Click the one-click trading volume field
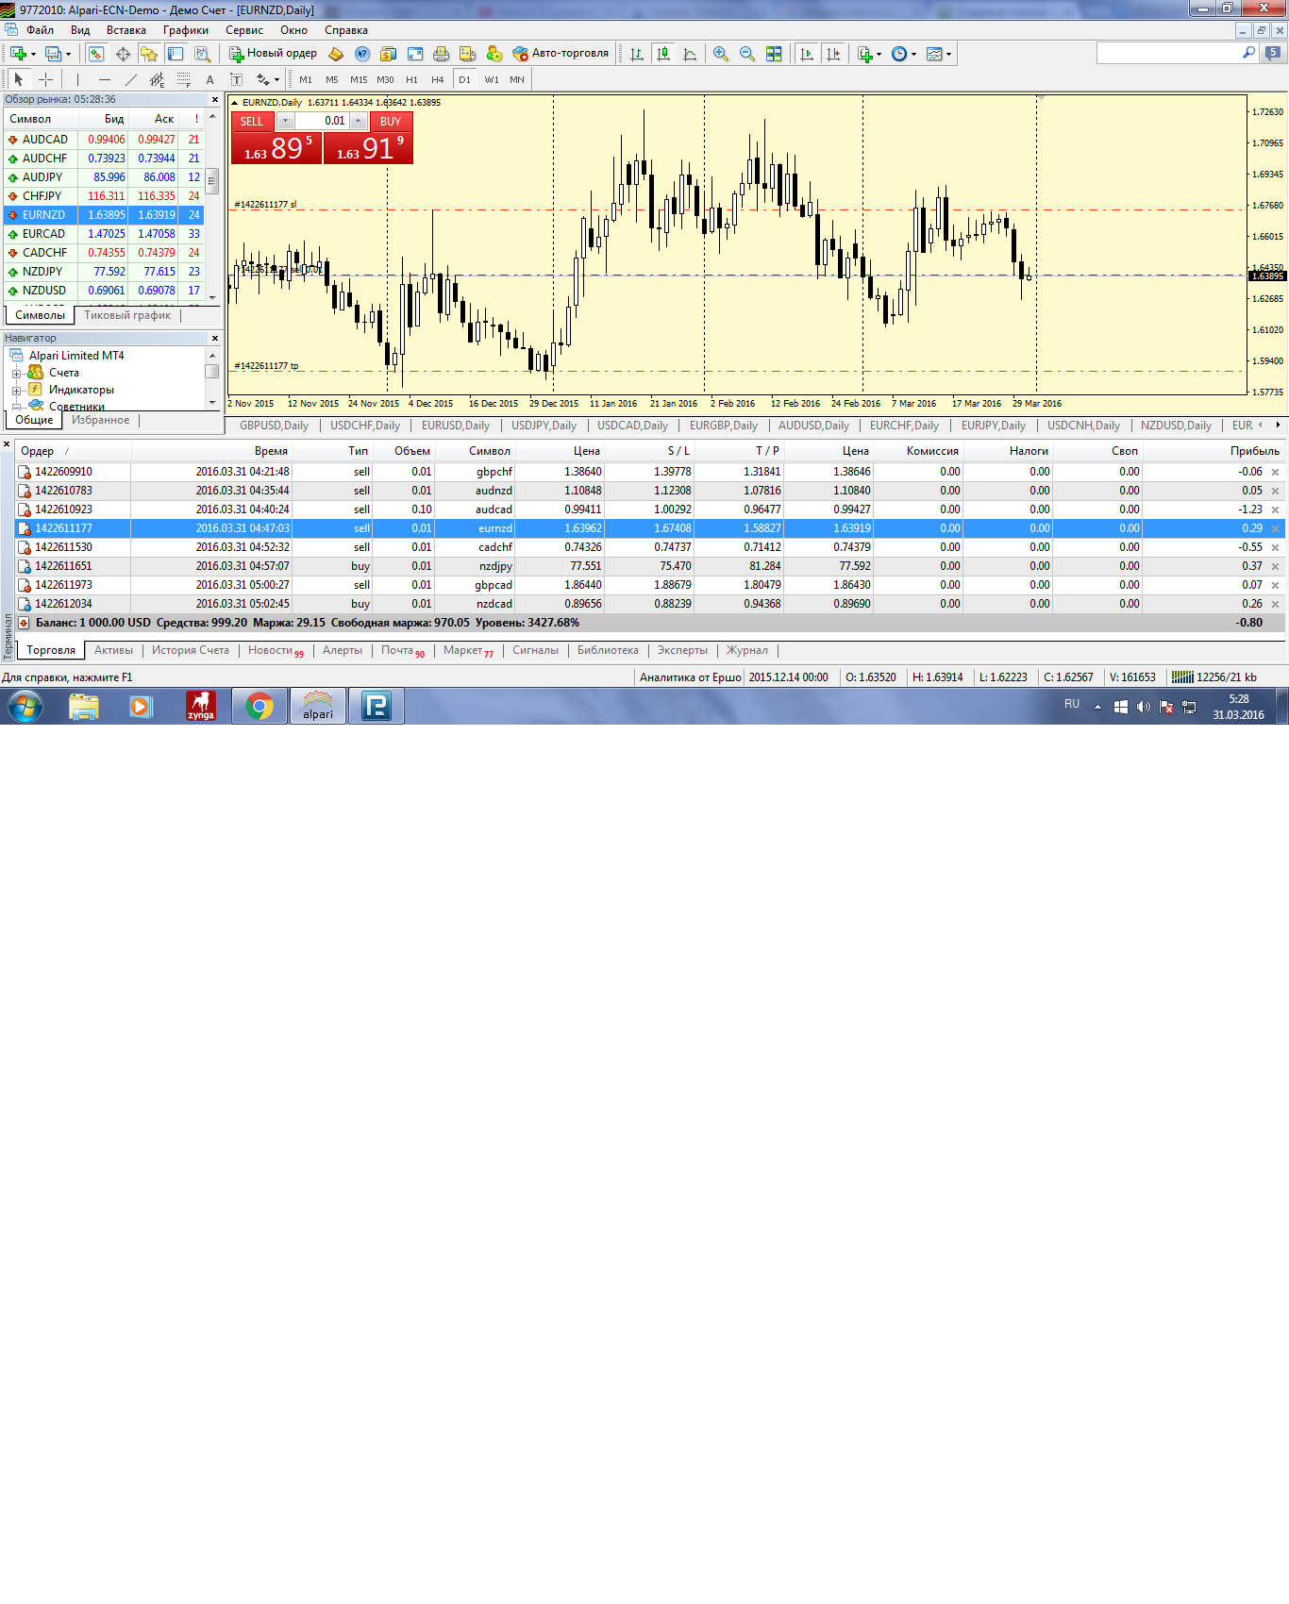The width and height of the screenshot is (1289, 1604). 321,121
